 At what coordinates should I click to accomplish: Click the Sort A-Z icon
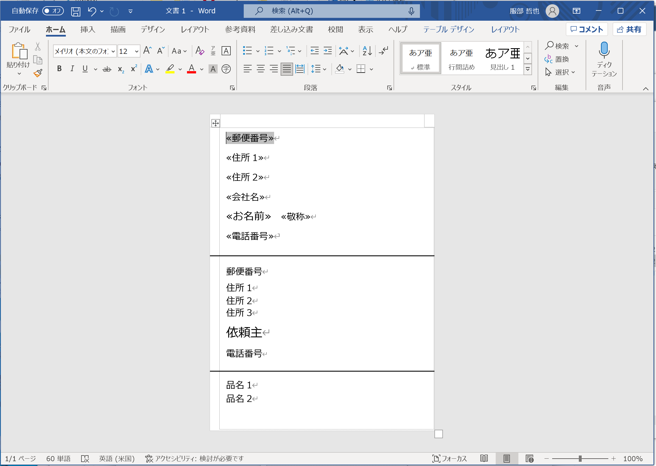pyautogui.click(x=367, y=51)
